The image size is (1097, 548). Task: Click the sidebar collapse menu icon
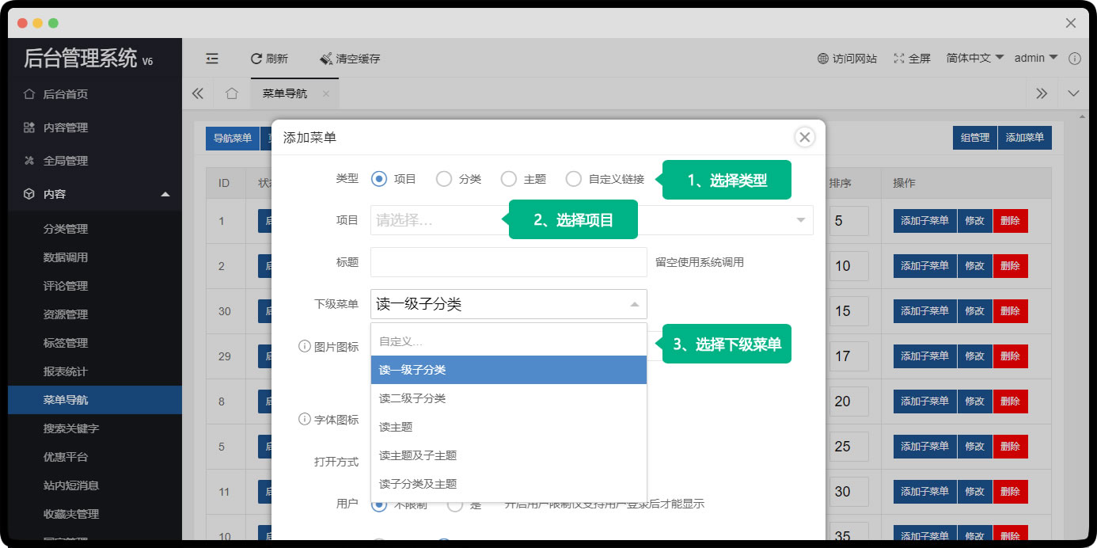click(211, 59)
